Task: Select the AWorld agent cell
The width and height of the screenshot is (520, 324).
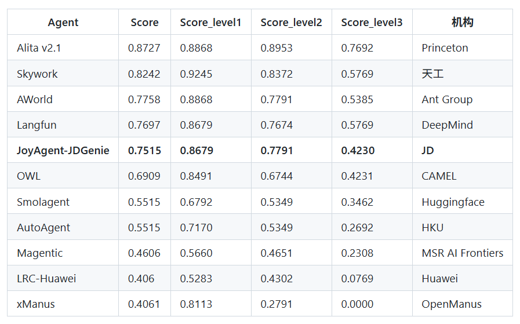Action: pyautogui.click(x=63, y=99)
